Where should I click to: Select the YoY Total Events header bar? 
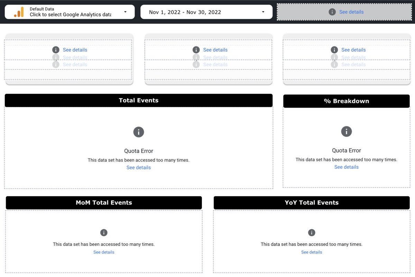(x=312, y=203)
